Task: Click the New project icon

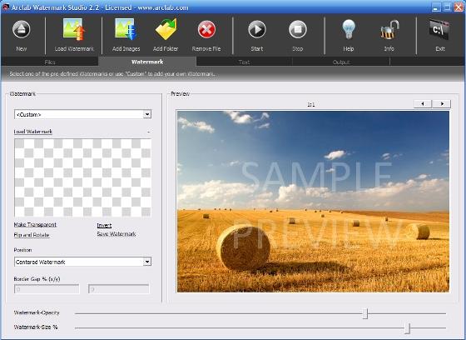Action: pos(21,29)
